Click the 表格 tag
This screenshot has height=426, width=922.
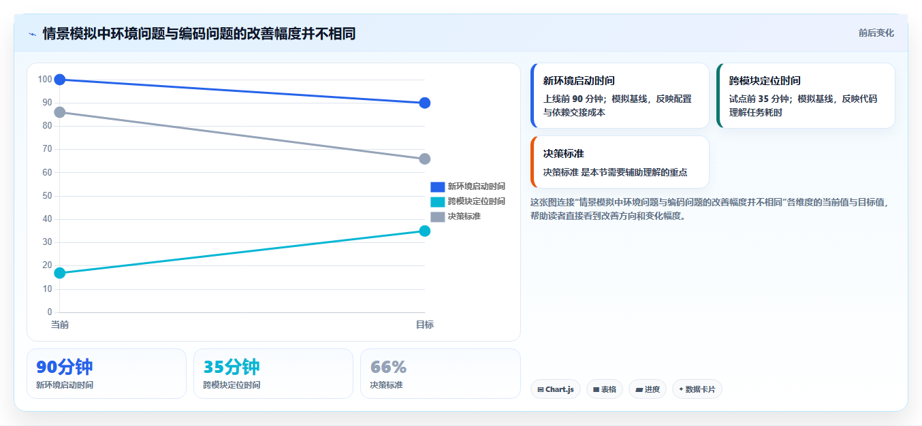(x=605, y=389)
